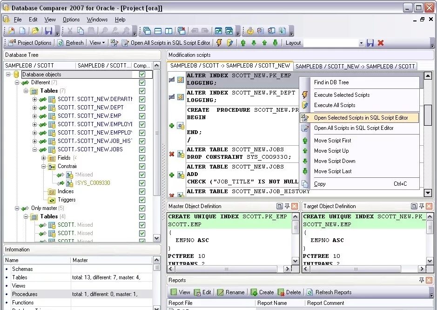Toggle the Different (7) row checkbox
This screenshot has width=437, height=310.
(142, 82)
